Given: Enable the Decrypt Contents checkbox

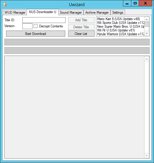Looking at the screenshot, I should 35,26.
